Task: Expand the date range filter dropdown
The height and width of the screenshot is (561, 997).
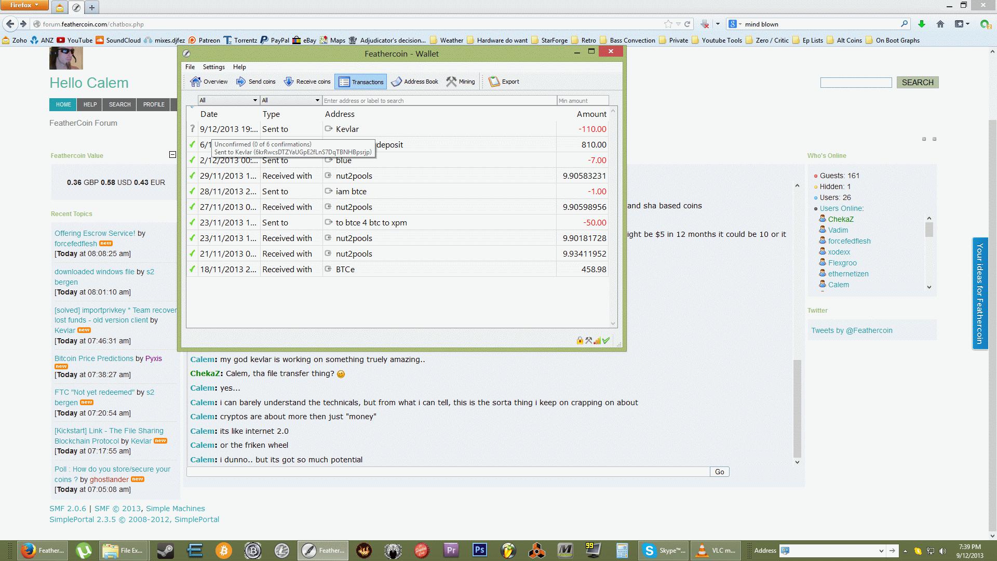Action: (228, 100)
